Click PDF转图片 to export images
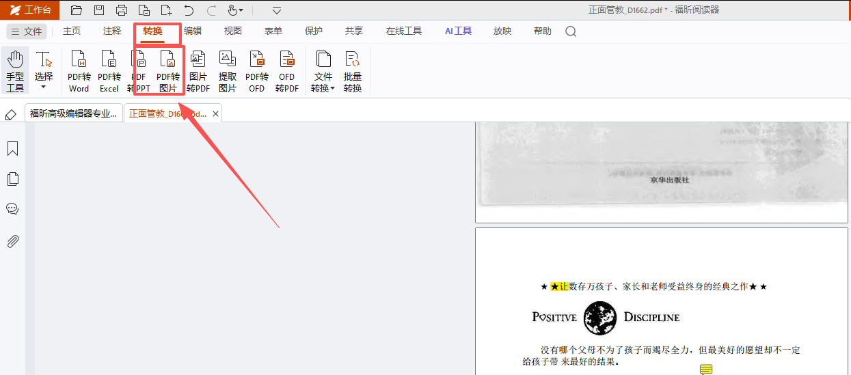 168,71
